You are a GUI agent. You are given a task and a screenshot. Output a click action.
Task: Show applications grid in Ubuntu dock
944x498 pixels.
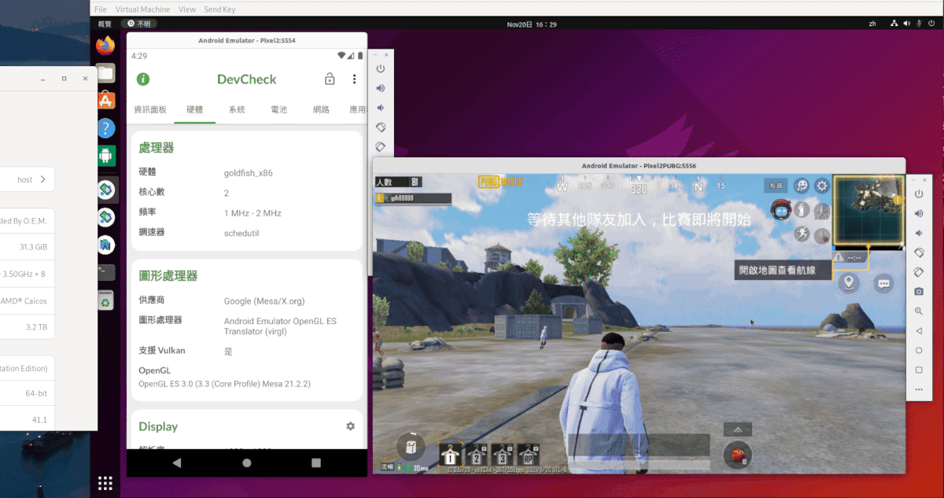pos(105,482)
